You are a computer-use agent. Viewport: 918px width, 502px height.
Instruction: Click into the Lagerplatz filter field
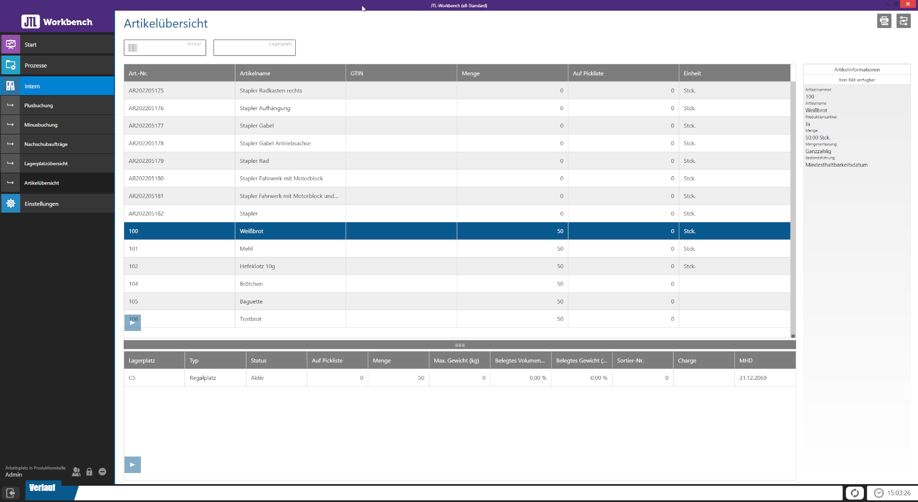point(254,48)
